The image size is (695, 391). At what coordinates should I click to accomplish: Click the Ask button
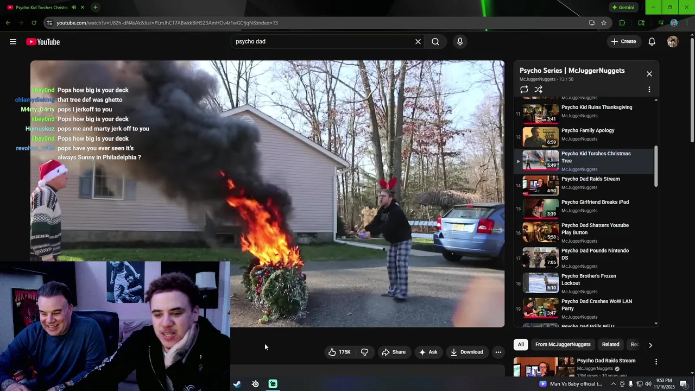428,352
